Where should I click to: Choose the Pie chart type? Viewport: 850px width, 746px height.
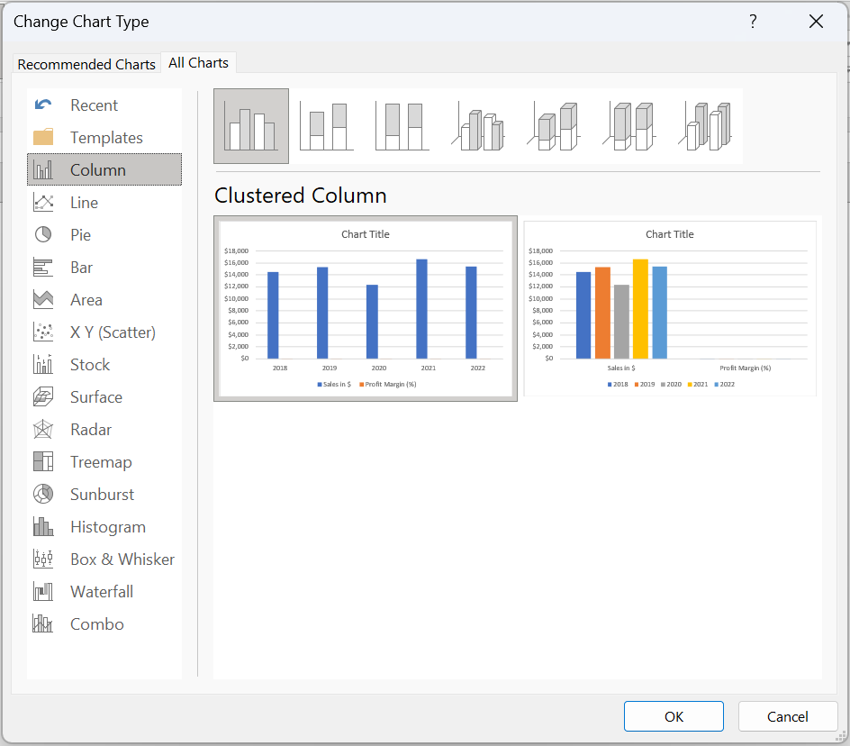(x=85, y=234)
